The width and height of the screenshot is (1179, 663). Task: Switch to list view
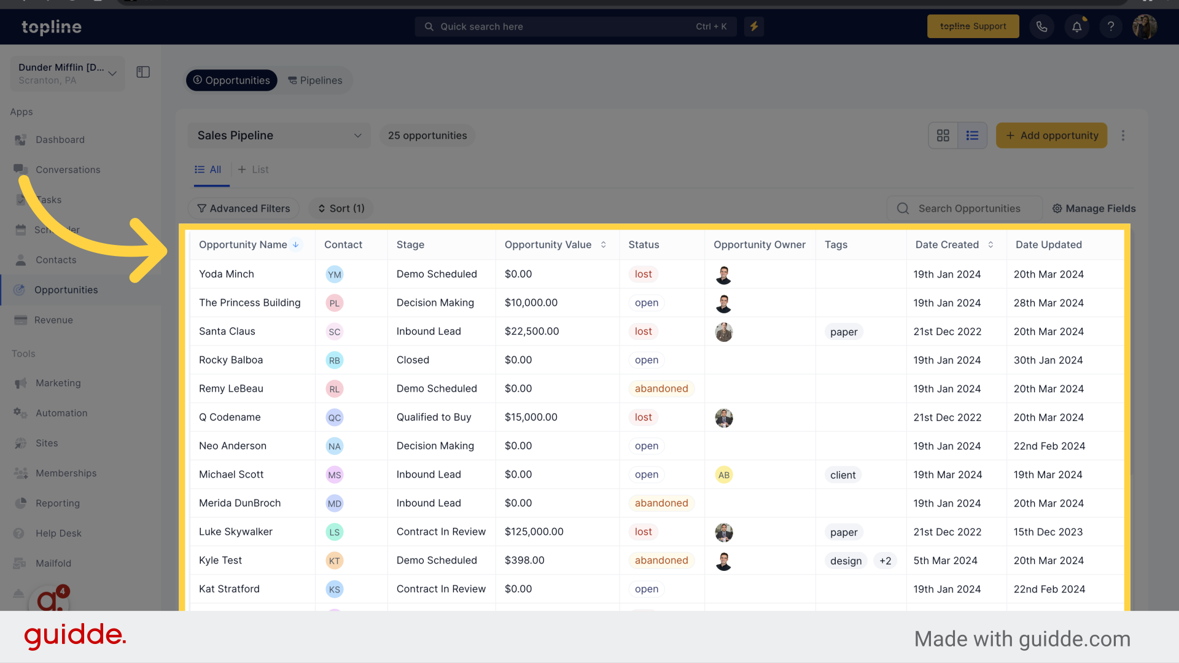[972, 136]
